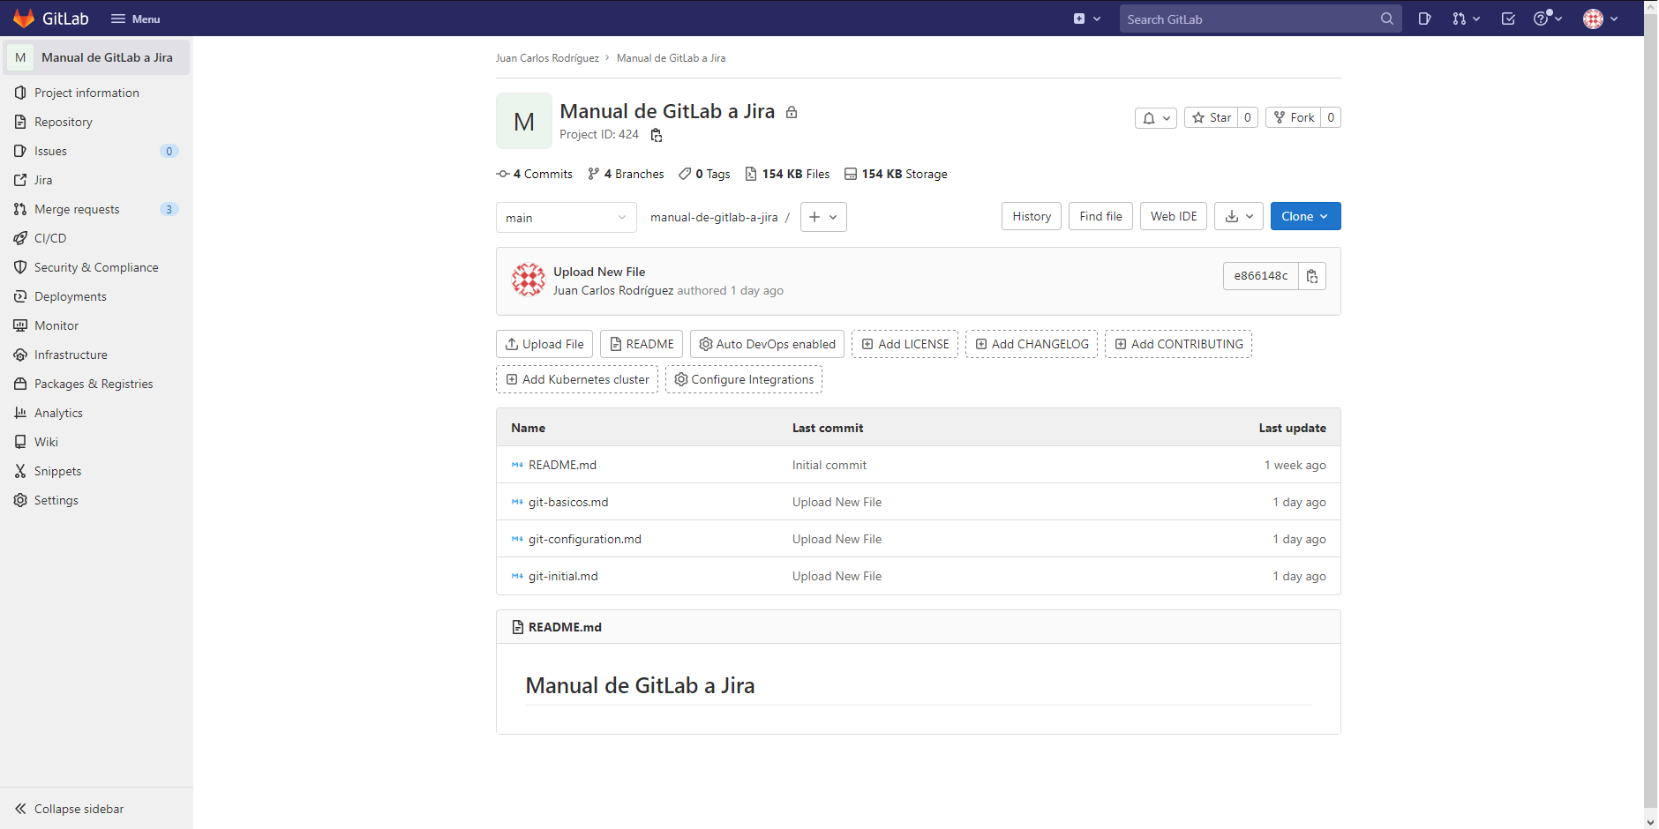Click the Snippets scissors icon

point(20,471)
